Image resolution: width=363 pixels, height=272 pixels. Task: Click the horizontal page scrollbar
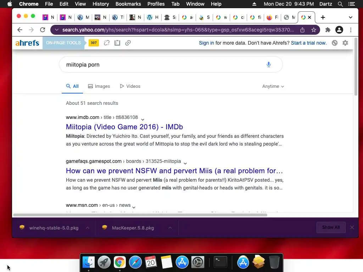coord(140,215)
